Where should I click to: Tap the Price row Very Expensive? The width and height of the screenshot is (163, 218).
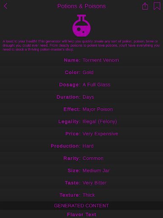81,134
